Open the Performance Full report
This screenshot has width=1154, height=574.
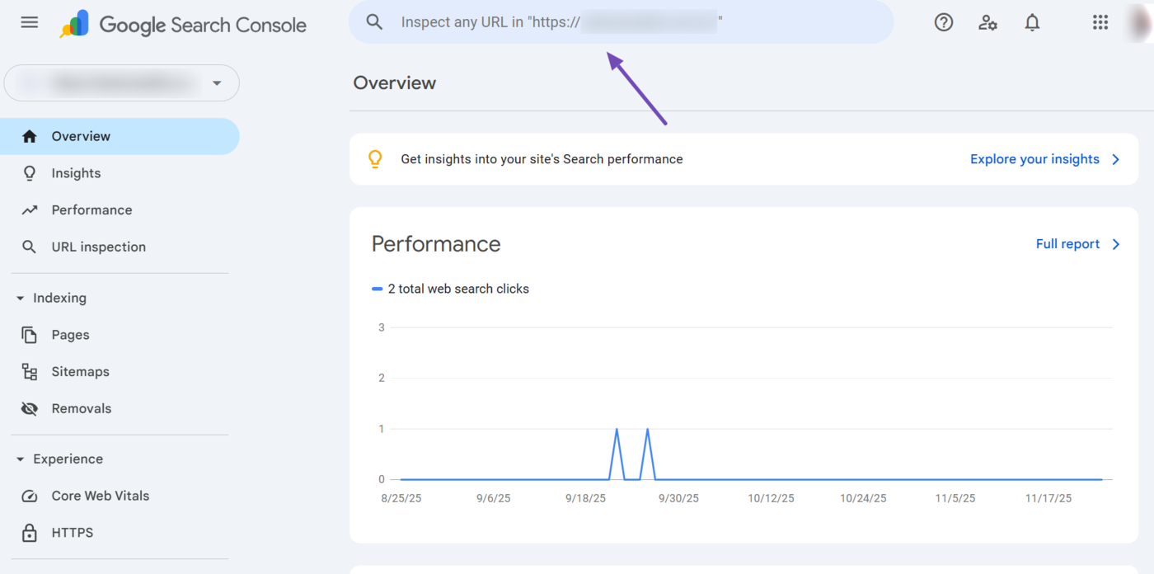coord(1067,243)
